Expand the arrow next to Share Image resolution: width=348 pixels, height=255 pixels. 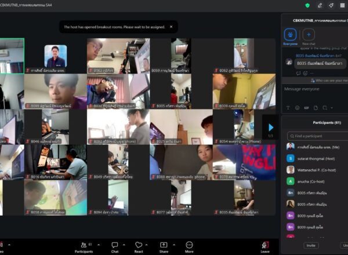coord(175,244)
